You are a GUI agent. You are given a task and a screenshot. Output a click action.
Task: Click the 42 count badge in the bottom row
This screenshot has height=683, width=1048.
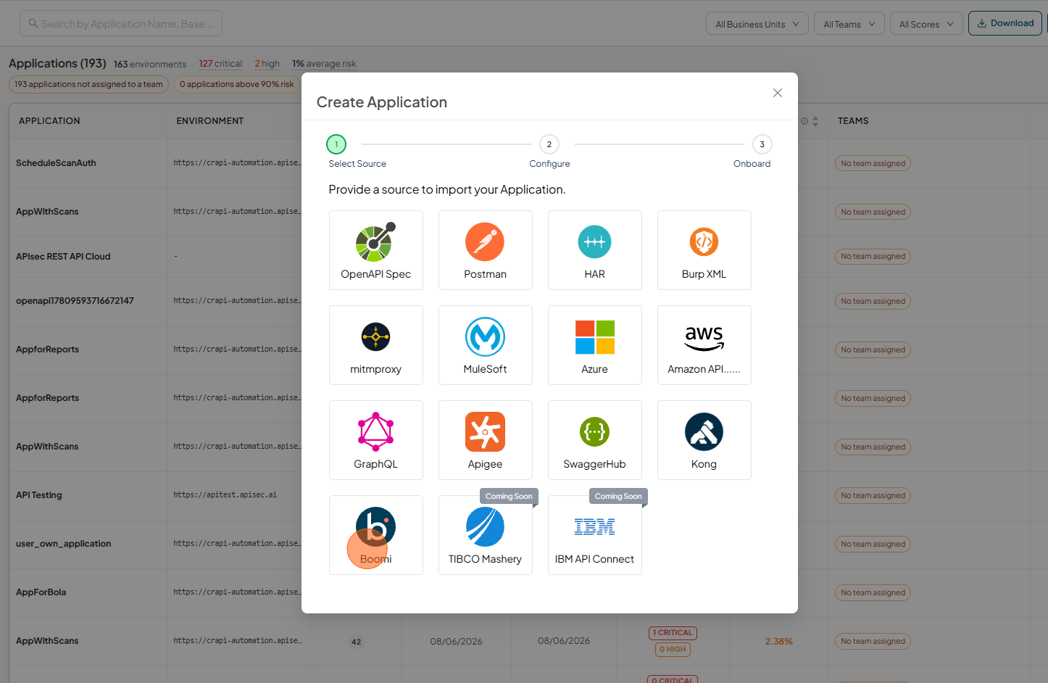tap(356, 642)
